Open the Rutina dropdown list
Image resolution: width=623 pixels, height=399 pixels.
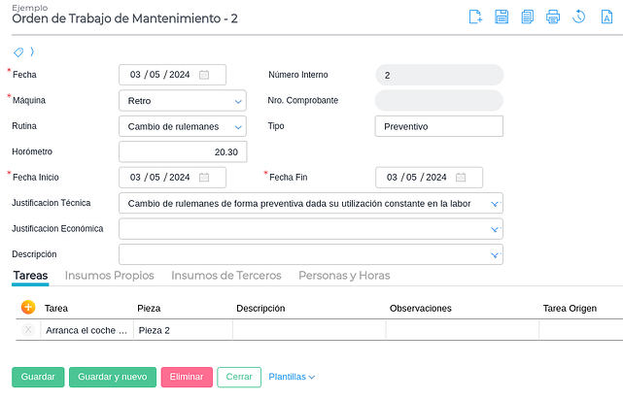[239, 126]
